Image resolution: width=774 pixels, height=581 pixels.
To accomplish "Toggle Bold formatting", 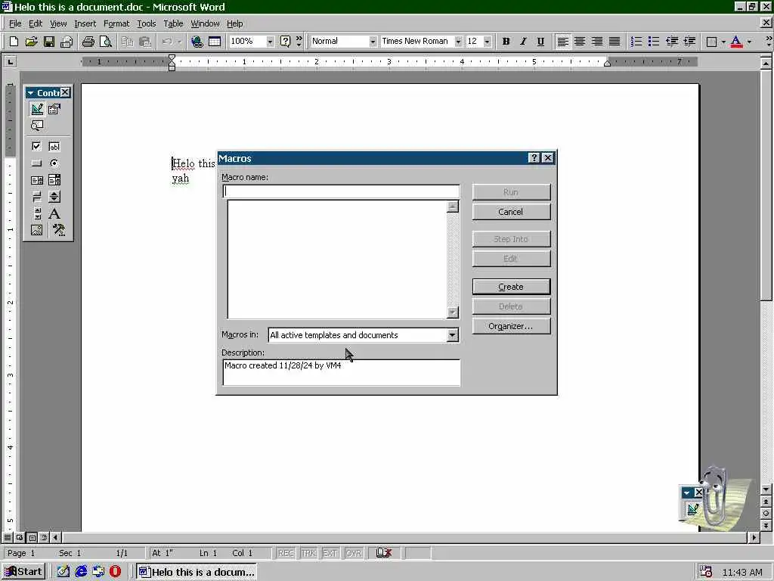I will pos(506,42).
